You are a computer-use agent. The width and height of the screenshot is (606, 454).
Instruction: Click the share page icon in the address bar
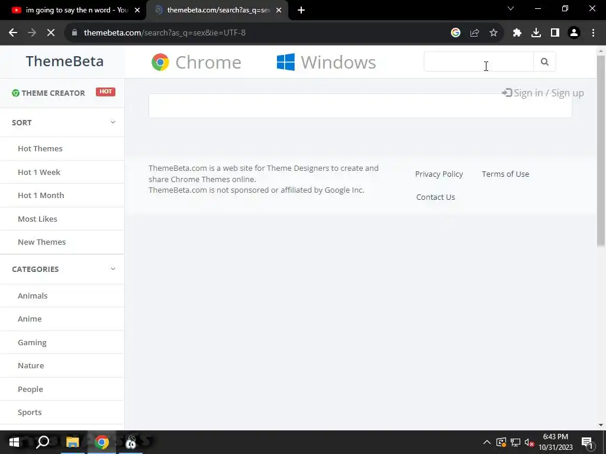click(x=475, y=33)
